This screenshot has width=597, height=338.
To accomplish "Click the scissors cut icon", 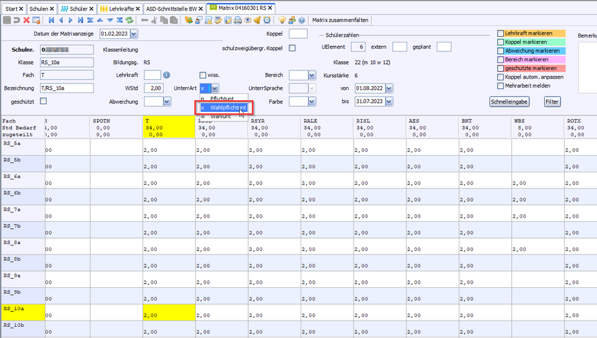I will pyautogui.click(x=154, y=20).
